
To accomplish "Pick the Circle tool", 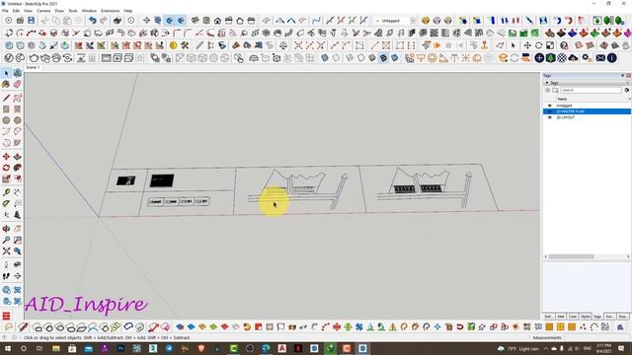I will pyautogui.click(x=6, y=120).
